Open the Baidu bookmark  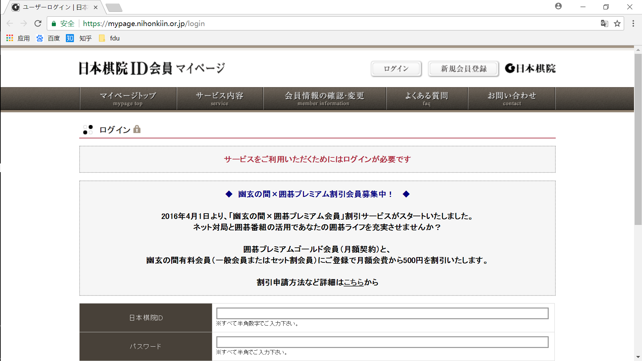tap(48, 38)
